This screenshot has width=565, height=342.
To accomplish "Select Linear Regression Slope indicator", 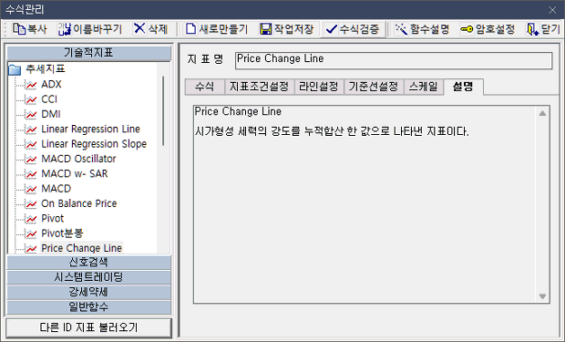I will coord(94,144).
